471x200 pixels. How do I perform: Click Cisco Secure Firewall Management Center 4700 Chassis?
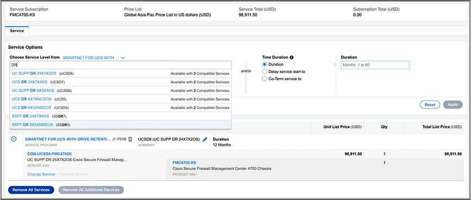coord(222,169)
